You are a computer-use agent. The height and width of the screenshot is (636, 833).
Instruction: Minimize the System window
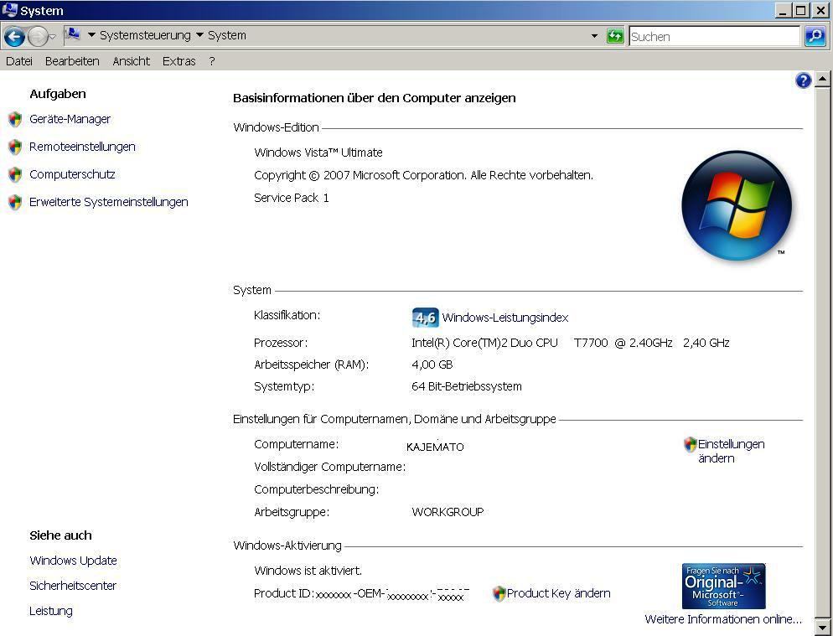tap(784, 10)
